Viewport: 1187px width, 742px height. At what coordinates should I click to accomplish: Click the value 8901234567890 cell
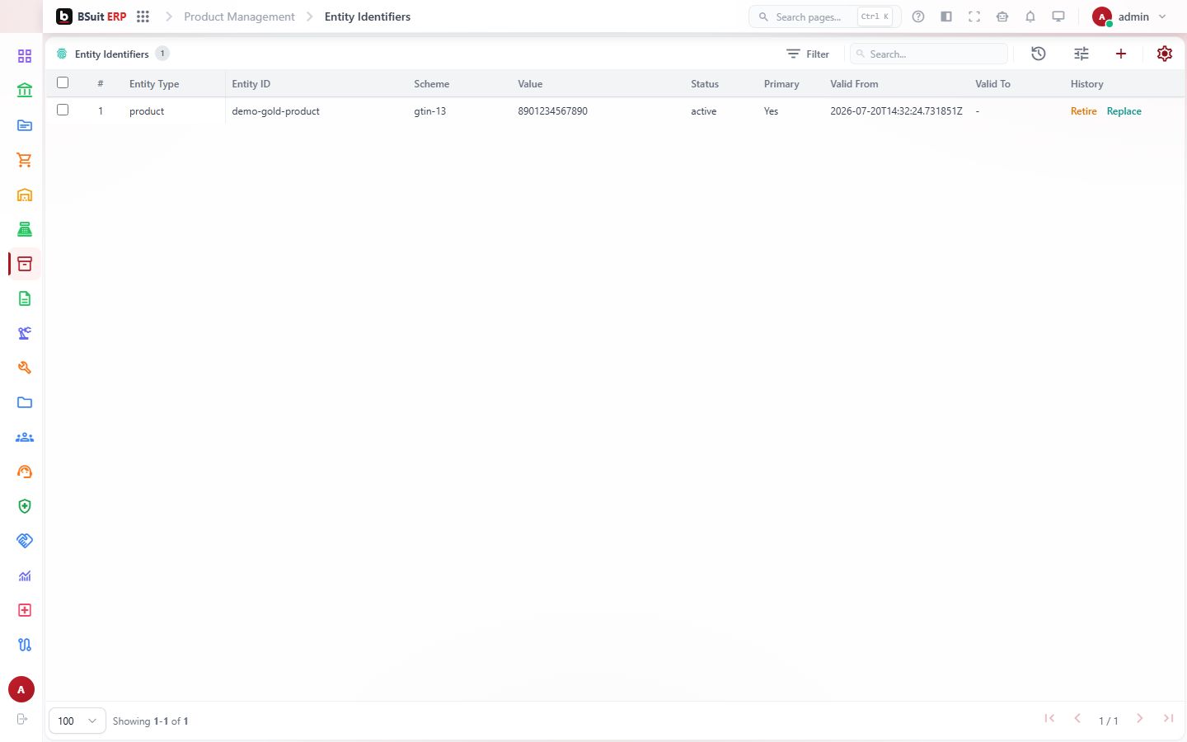pos(552,111)
